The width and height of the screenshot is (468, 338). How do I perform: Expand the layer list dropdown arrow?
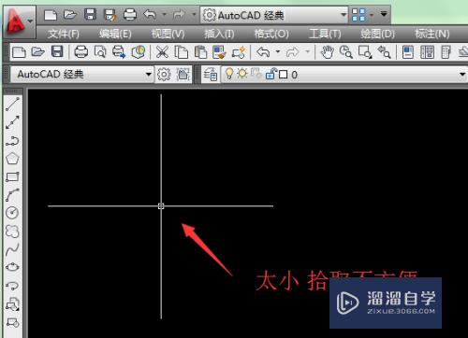pos(462,75)
